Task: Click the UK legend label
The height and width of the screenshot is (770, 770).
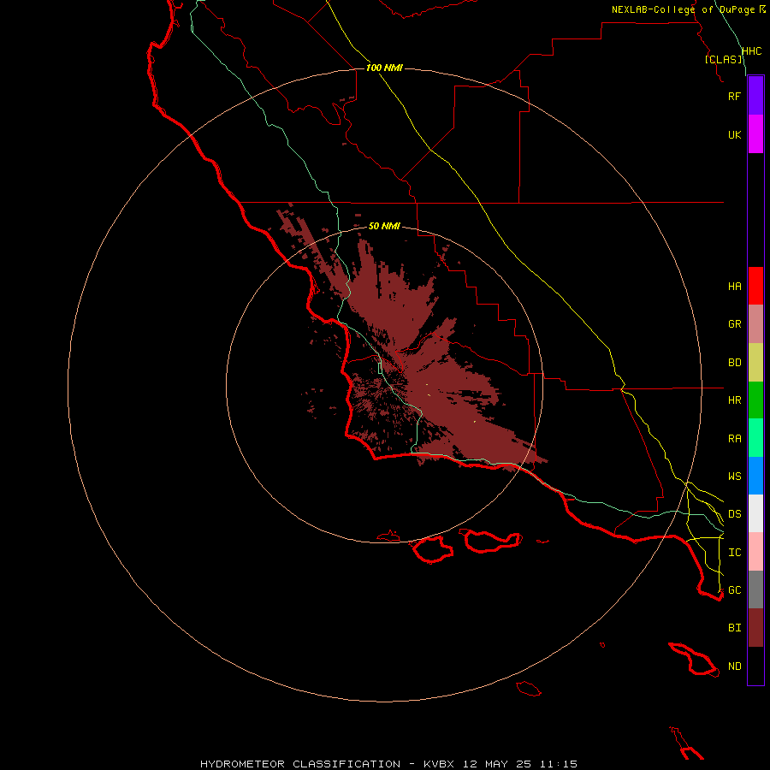Action: tap(734, 134)
